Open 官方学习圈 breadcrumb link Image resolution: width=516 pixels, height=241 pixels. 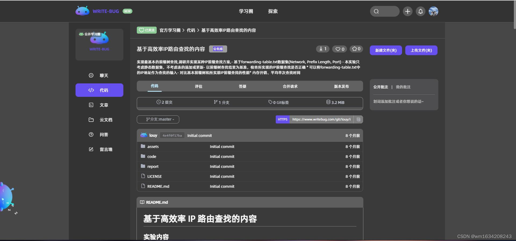[170, 30]
